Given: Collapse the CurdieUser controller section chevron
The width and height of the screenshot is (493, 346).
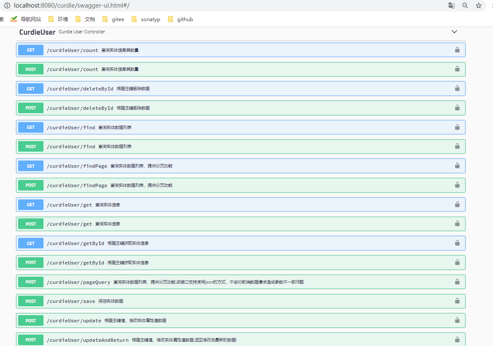Looking at the screenshot, I should click(x=454, y=32).
